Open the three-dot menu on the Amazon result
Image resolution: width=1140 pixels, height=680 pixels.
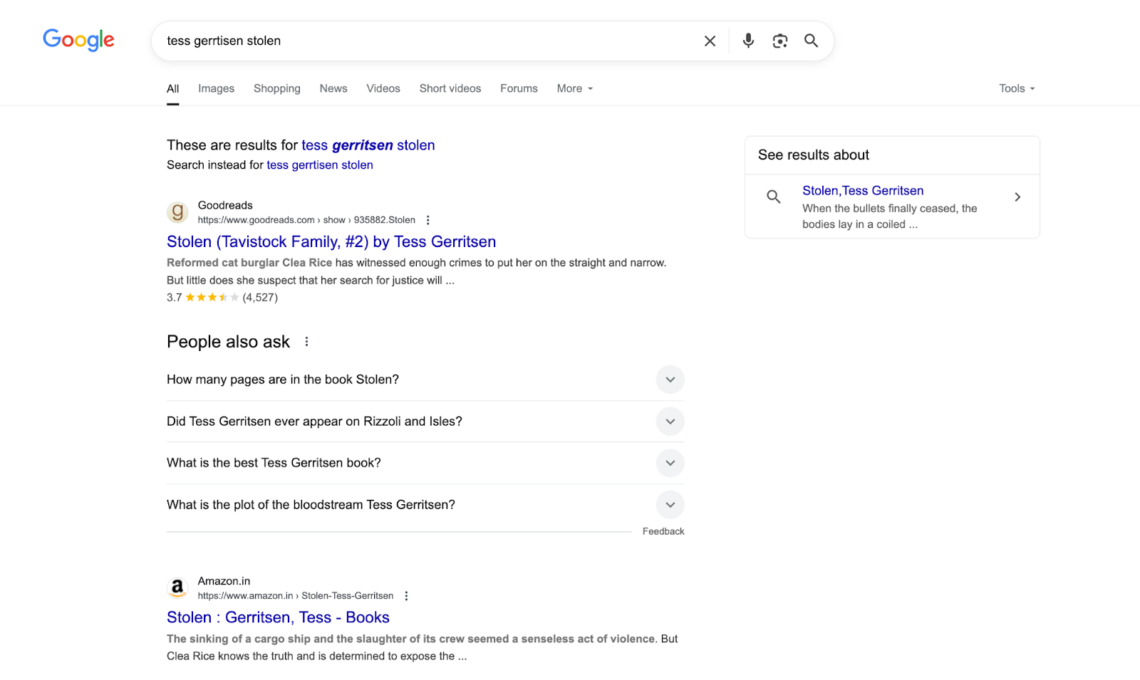point(406,595)
